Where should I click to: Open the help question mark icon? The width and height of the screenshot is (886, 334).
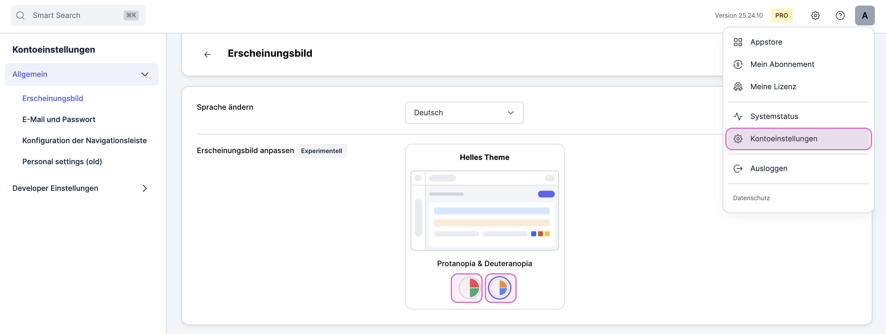coord(840,15)
